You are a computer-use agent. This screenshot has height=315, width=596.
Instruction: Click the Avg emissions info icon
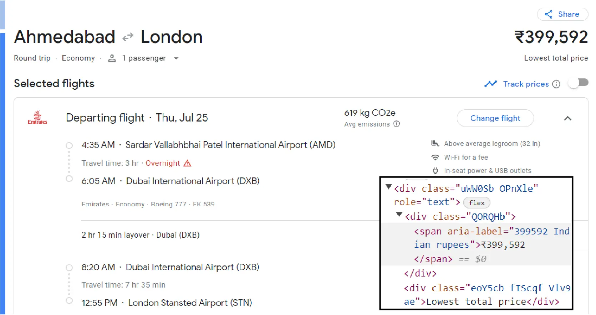[397, 124]
